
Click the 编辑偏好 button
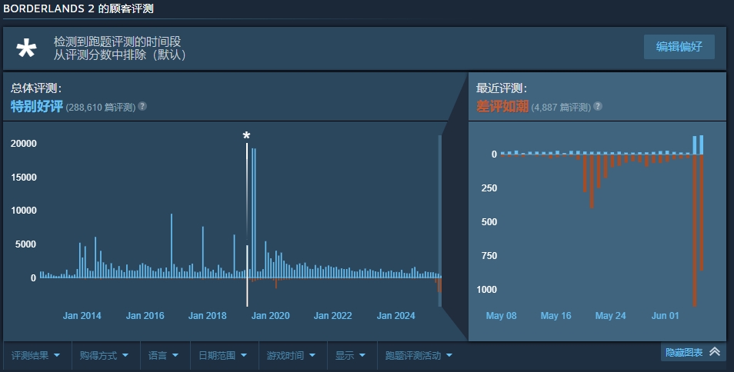click(679, 47)
